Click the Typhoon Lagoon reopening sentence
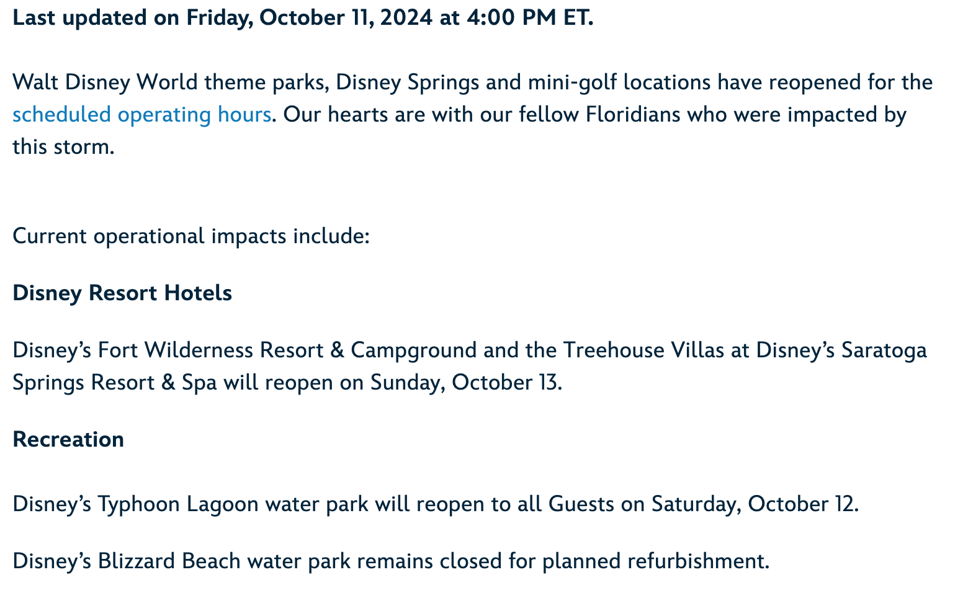 tap(436, 504)
